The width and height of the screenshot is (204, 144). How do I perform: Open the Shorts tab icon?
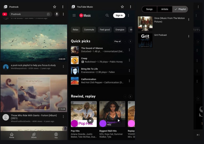34,135
